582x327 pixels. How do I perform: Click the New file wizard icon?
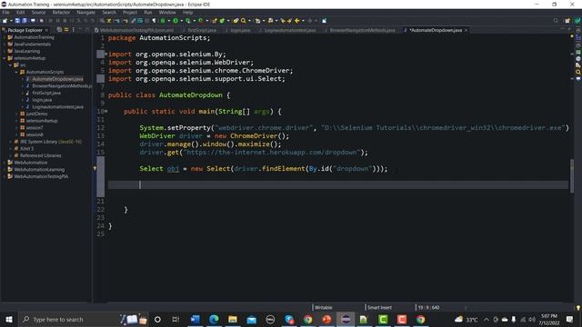pos(5,21)
